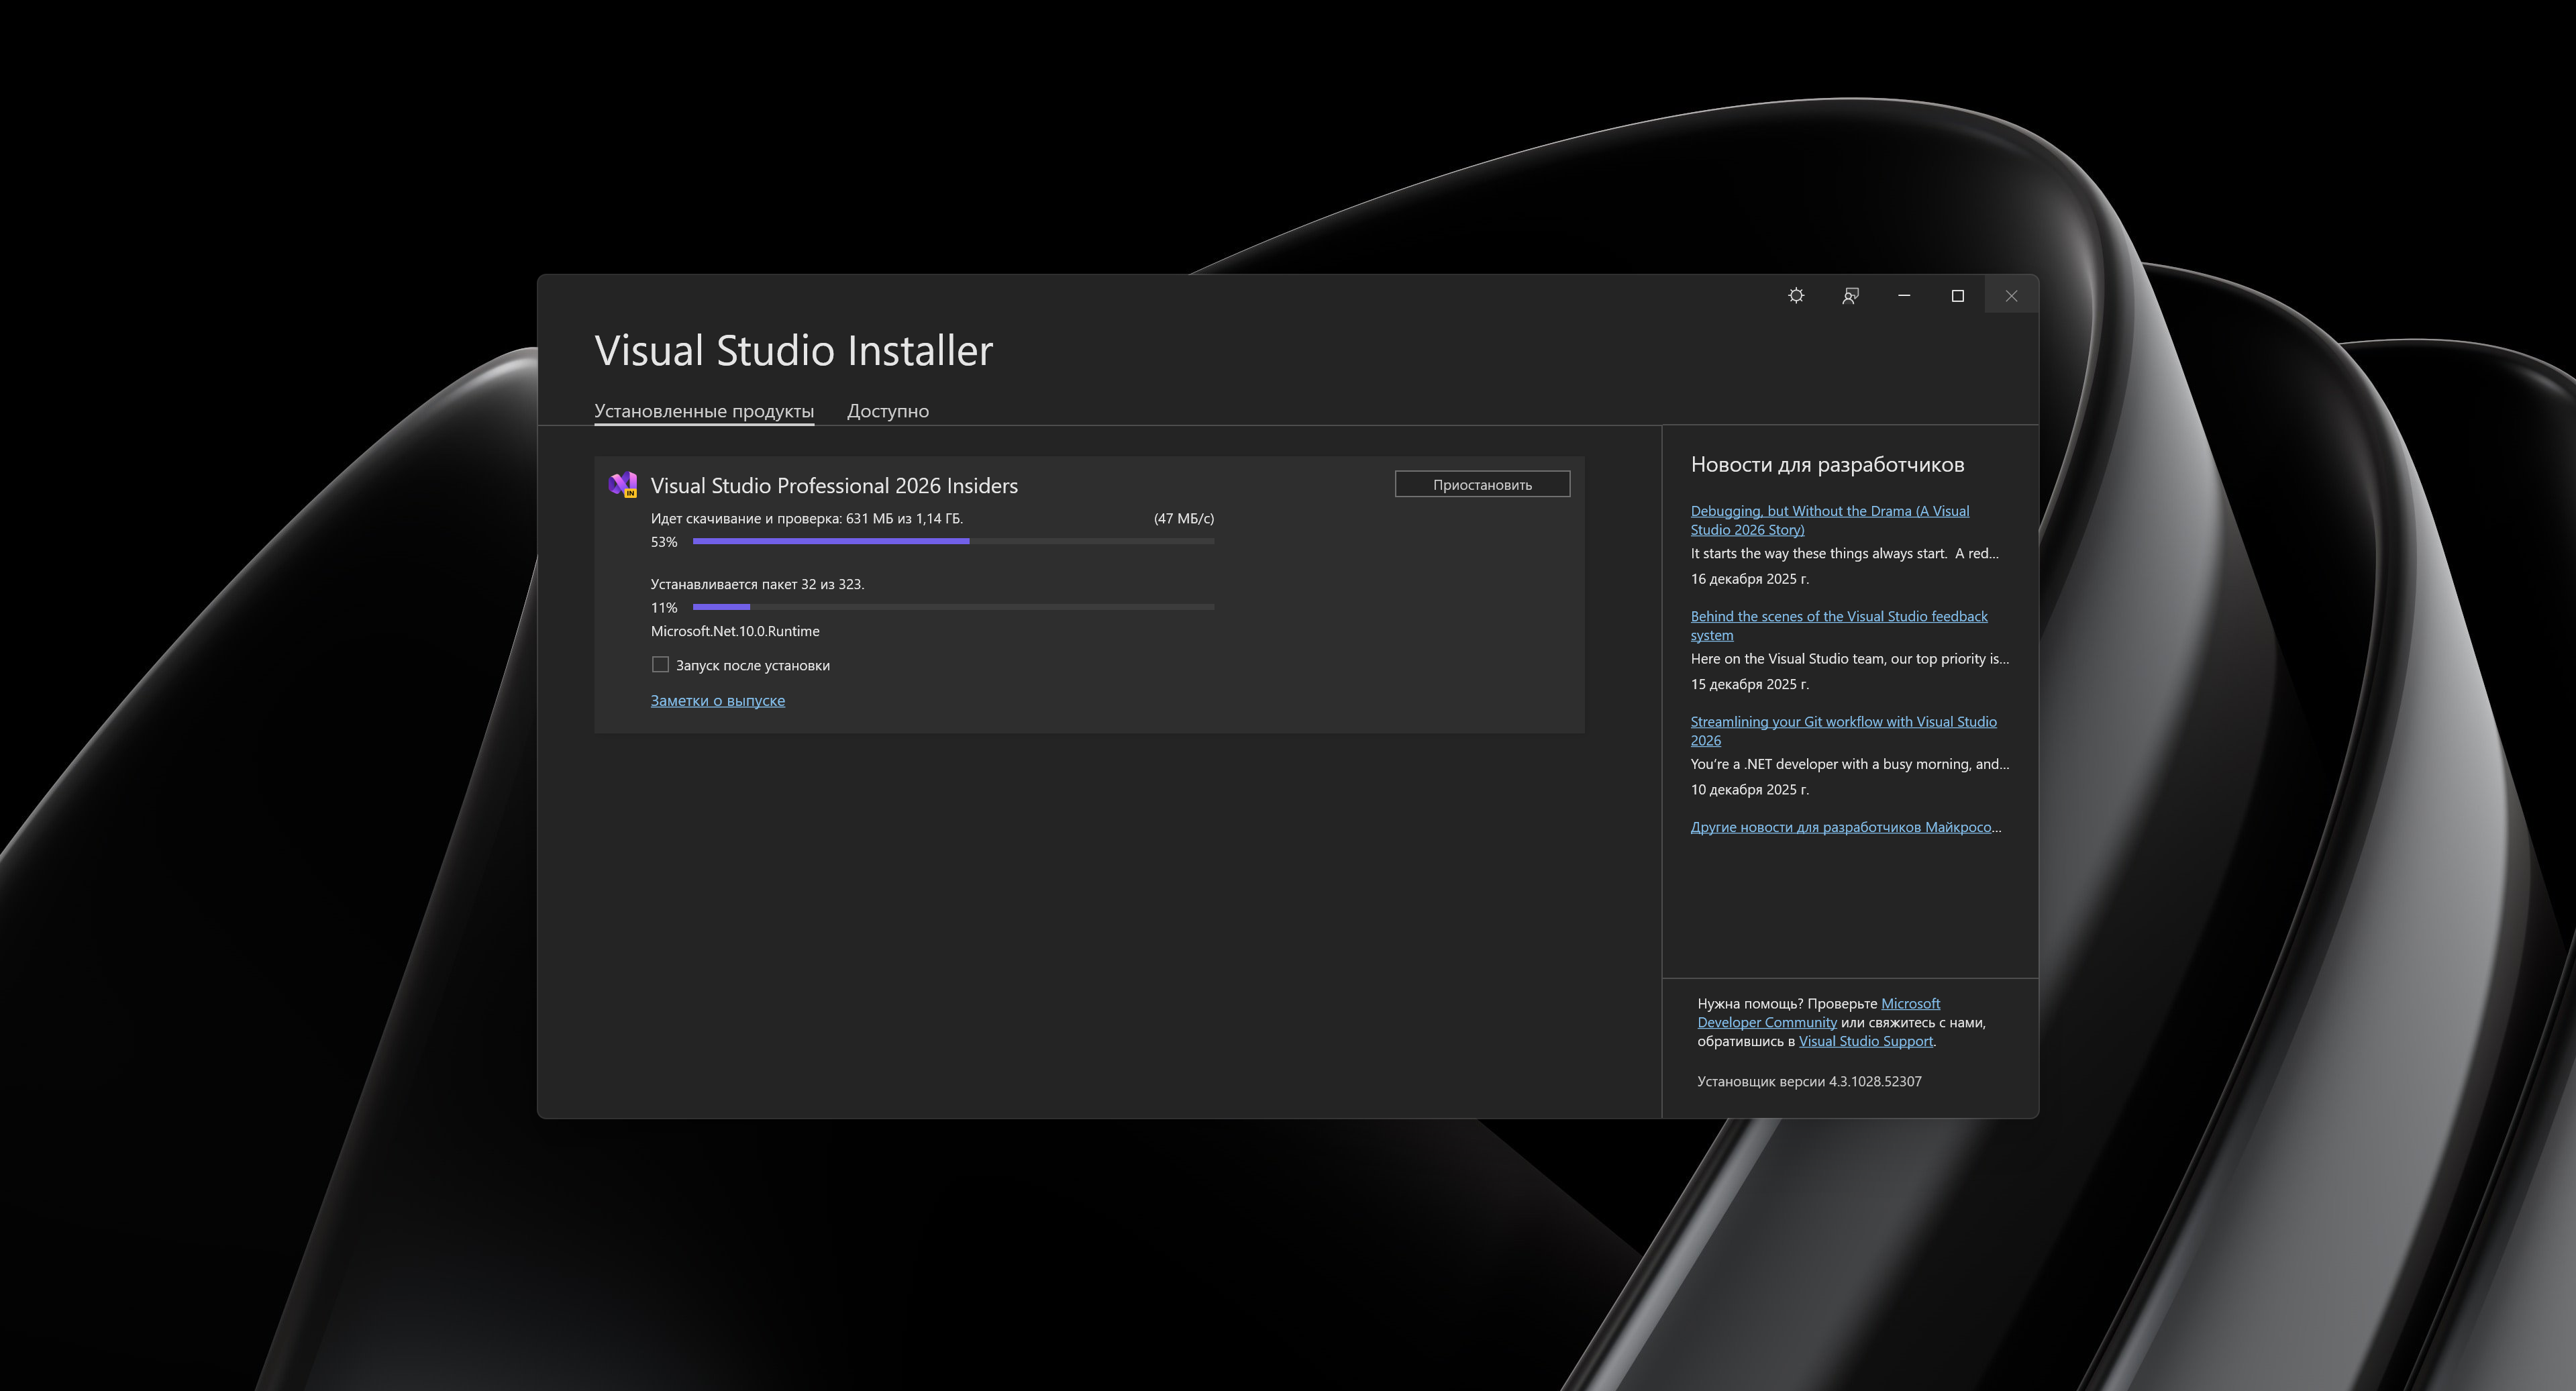
Task: Open the Visual Studio Support link
Action: 1865,1041
